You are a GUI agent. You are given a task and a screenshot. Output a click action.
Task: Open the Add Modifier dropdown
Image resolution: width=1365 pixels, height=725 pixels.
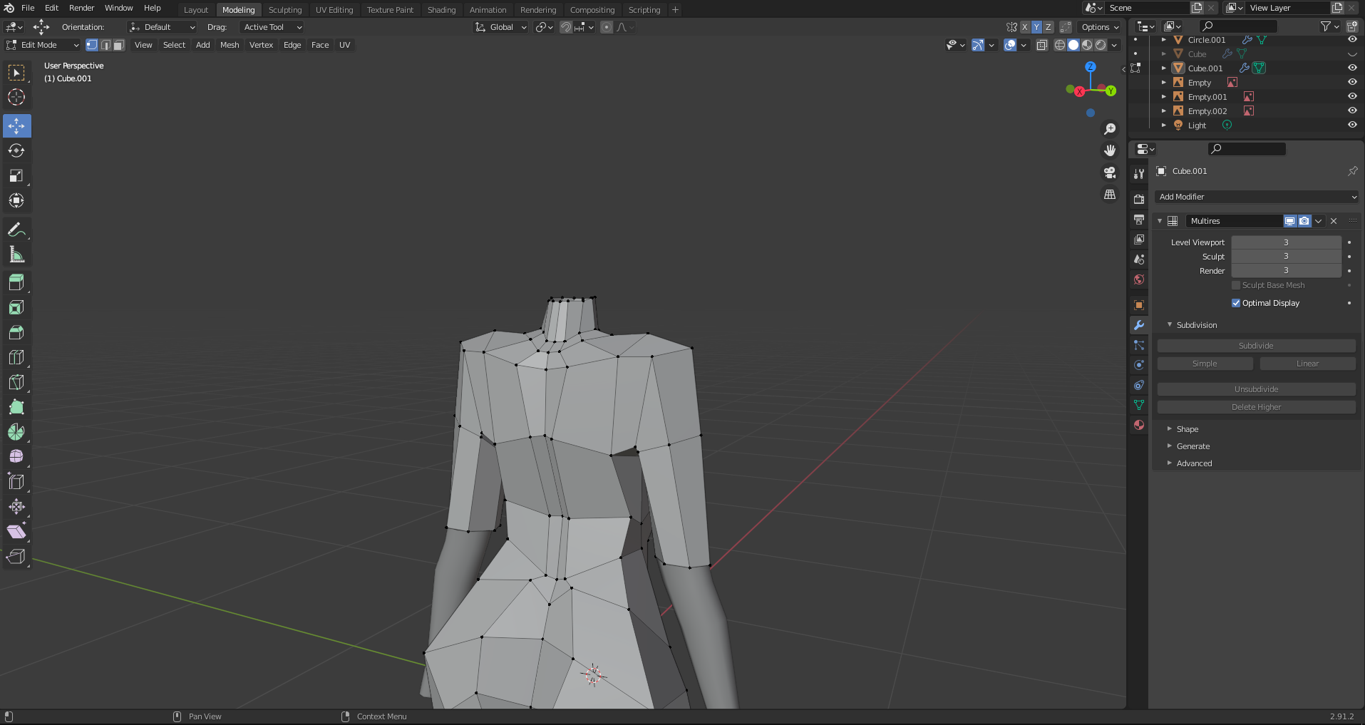pyautogui.click(x=1257, y=197)
